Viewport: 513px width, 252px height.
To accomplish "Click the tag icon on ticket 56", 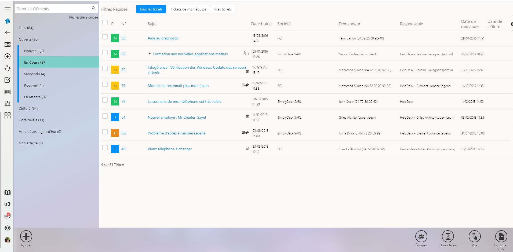I will click(247, 132).
